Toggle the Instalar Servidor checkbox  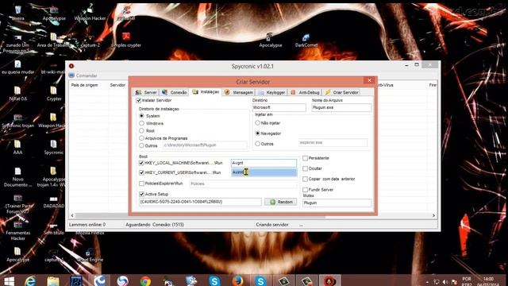click(x=139, y=101)
